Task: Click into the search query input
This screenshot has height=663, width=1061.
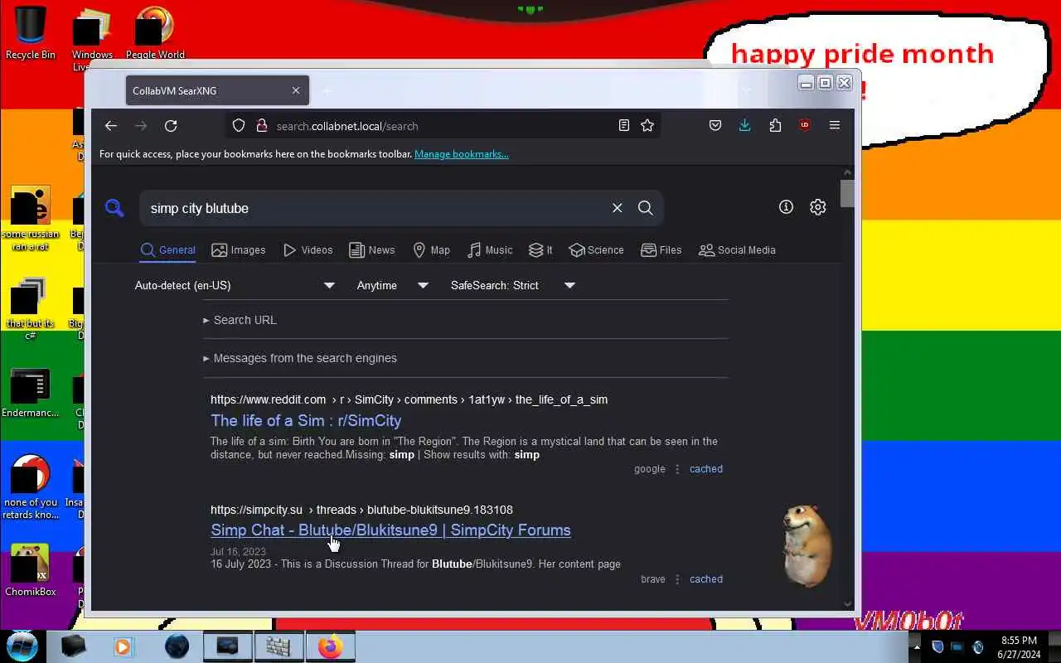Action: coord(377,208)
